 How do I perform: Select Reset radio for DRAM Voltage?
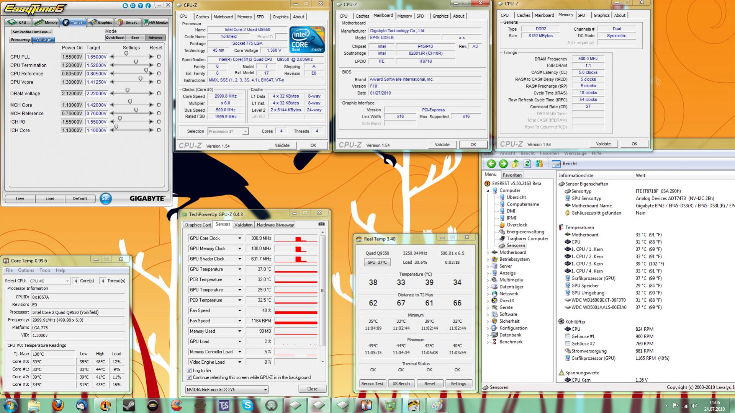[159, 93]
